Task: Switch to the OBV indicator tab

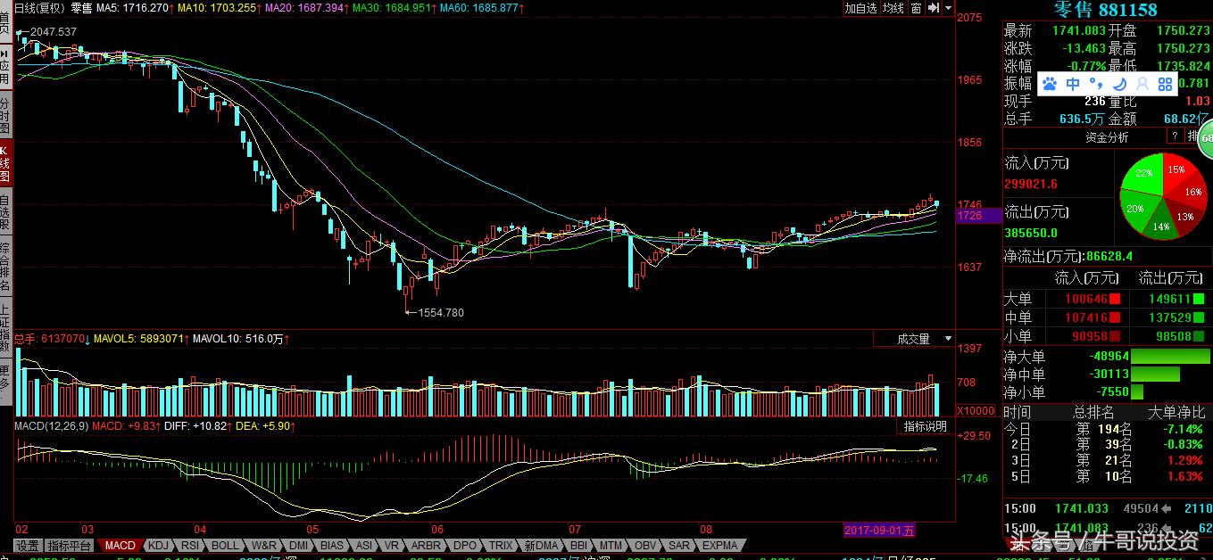Action: pyautogui.click(x=646, y=545)
